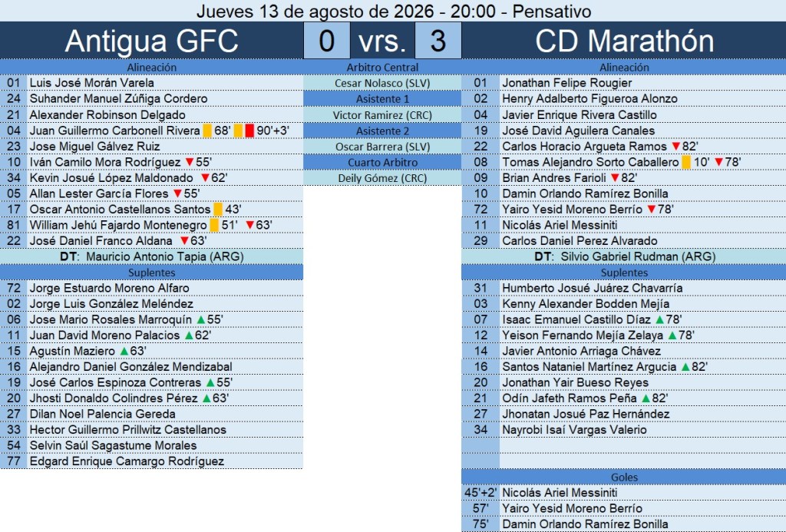The image size is (786, 532).
Task: Click the Antigua GFC Suplentes header
Action: click(x=151, y=273)
